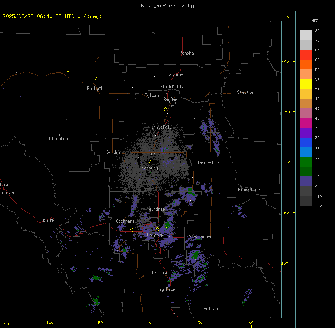Select the Didsbury label
This screenshot has width=335, height=328.
[x=149, y=168]
